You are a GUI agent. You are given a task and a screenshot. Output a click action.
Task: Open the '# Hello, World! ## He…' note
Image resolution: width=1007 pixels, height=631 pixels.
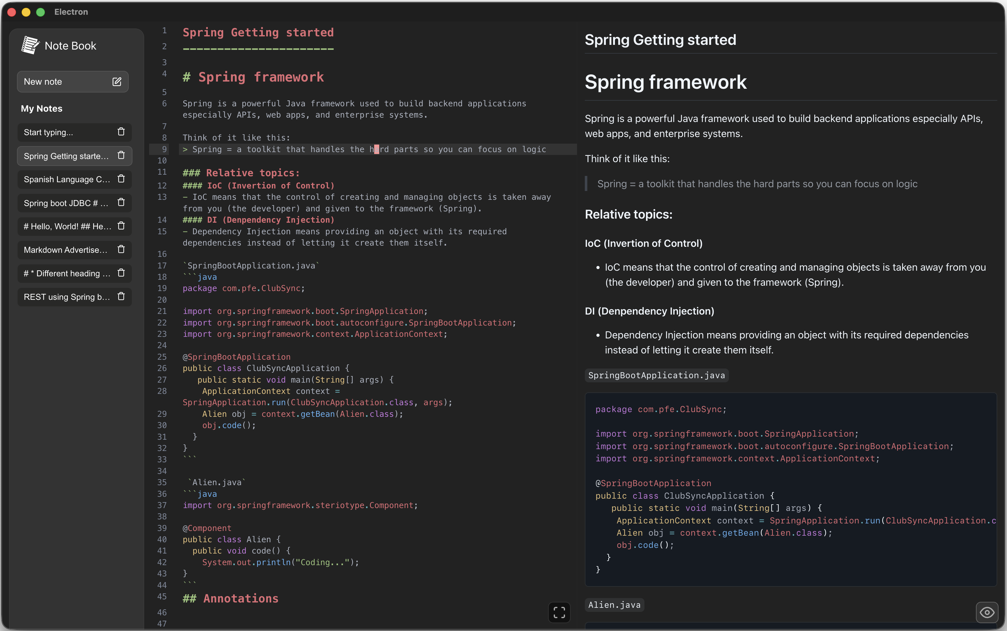coord(67,226)
